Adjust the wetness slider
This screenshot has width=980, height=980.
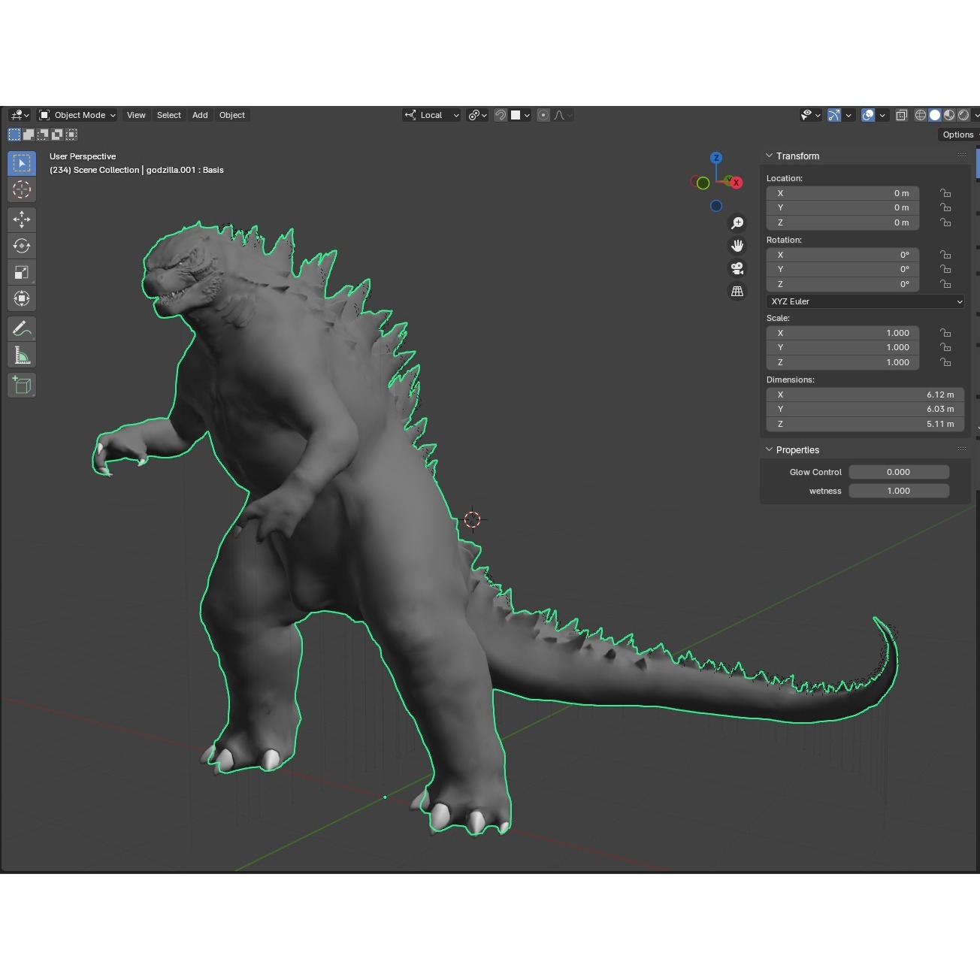(899, 491)
